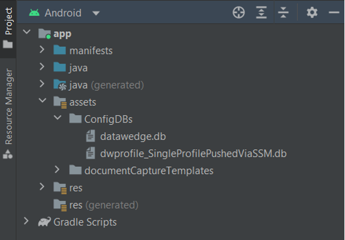Click the manifests folder icon
Screen dimensions: 345x240
[x=59, y=50]
